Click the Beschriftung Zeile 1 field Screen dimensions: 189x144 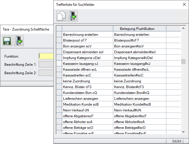point(46,64)
